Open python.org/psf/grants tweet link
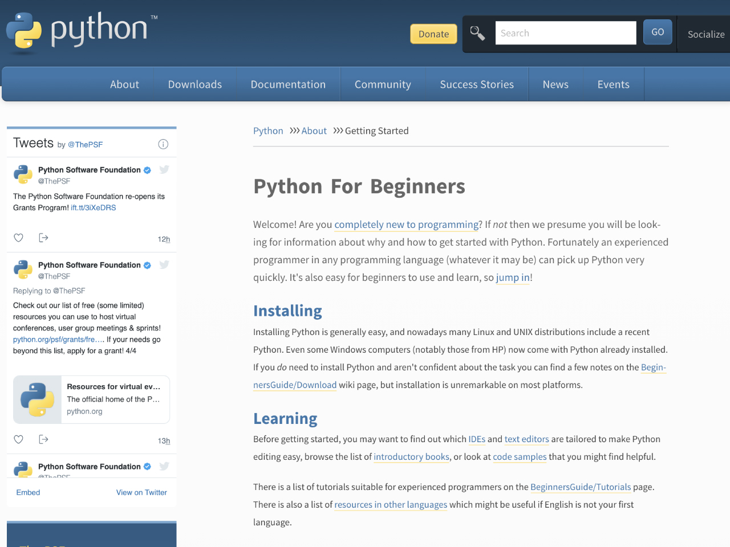The width and height of the screenshot is (730, 547). pos(59,339)
